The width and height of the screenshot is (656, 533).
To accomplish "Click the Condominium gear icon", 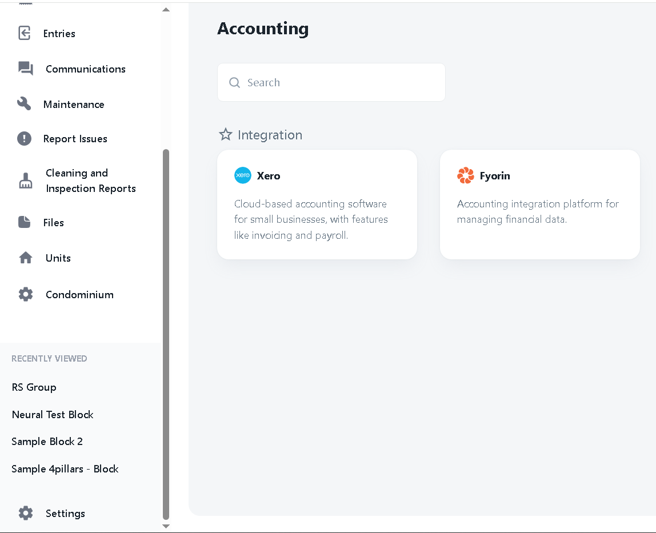I will click(25, 294).
